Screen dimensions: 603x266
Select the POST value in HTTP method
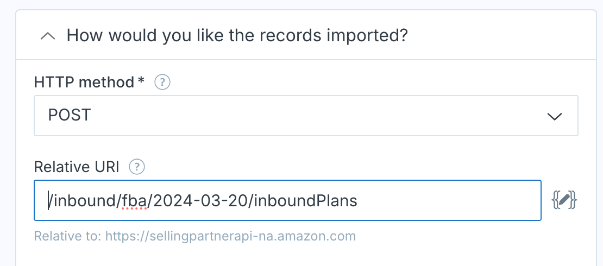pos(69,115)
